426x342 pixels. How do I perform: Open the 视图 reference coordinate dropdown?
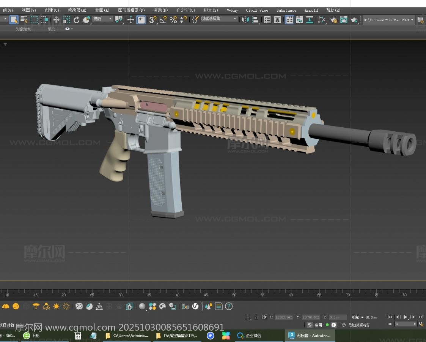click(x=103, y=19)
